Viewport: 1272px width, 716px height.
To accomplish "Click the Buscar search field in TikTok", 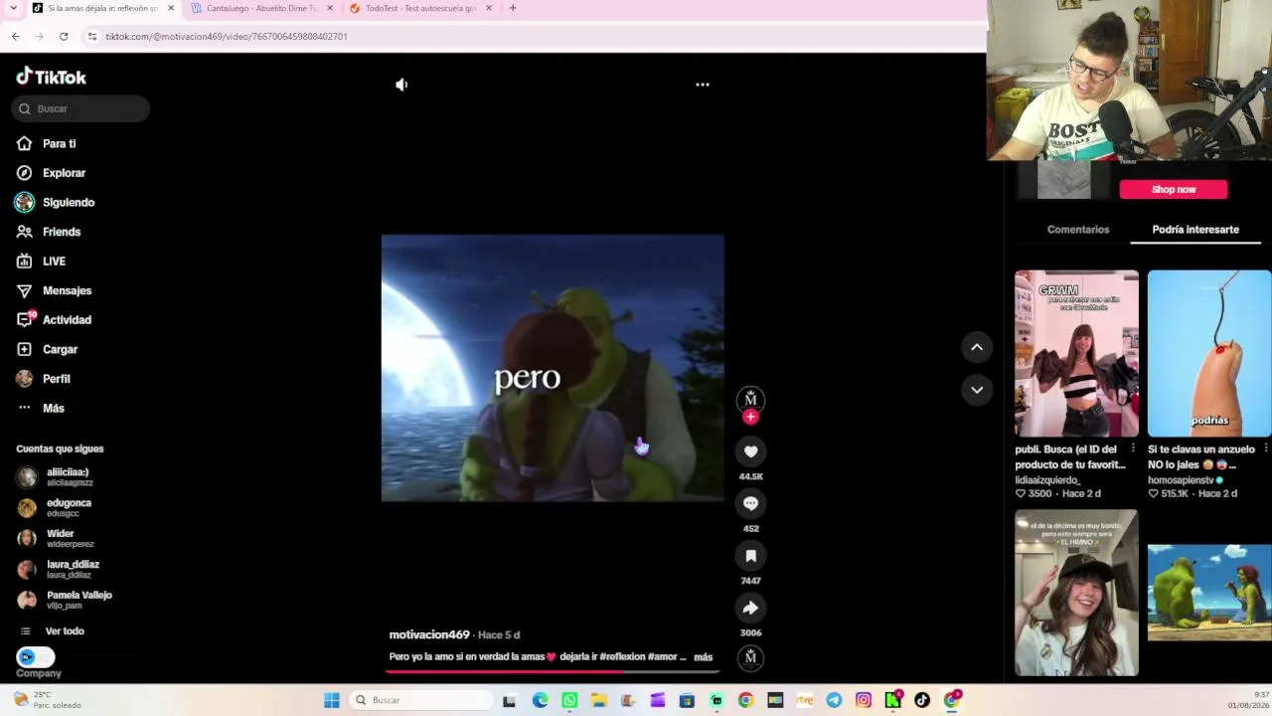I will click(x=81, y=108).
